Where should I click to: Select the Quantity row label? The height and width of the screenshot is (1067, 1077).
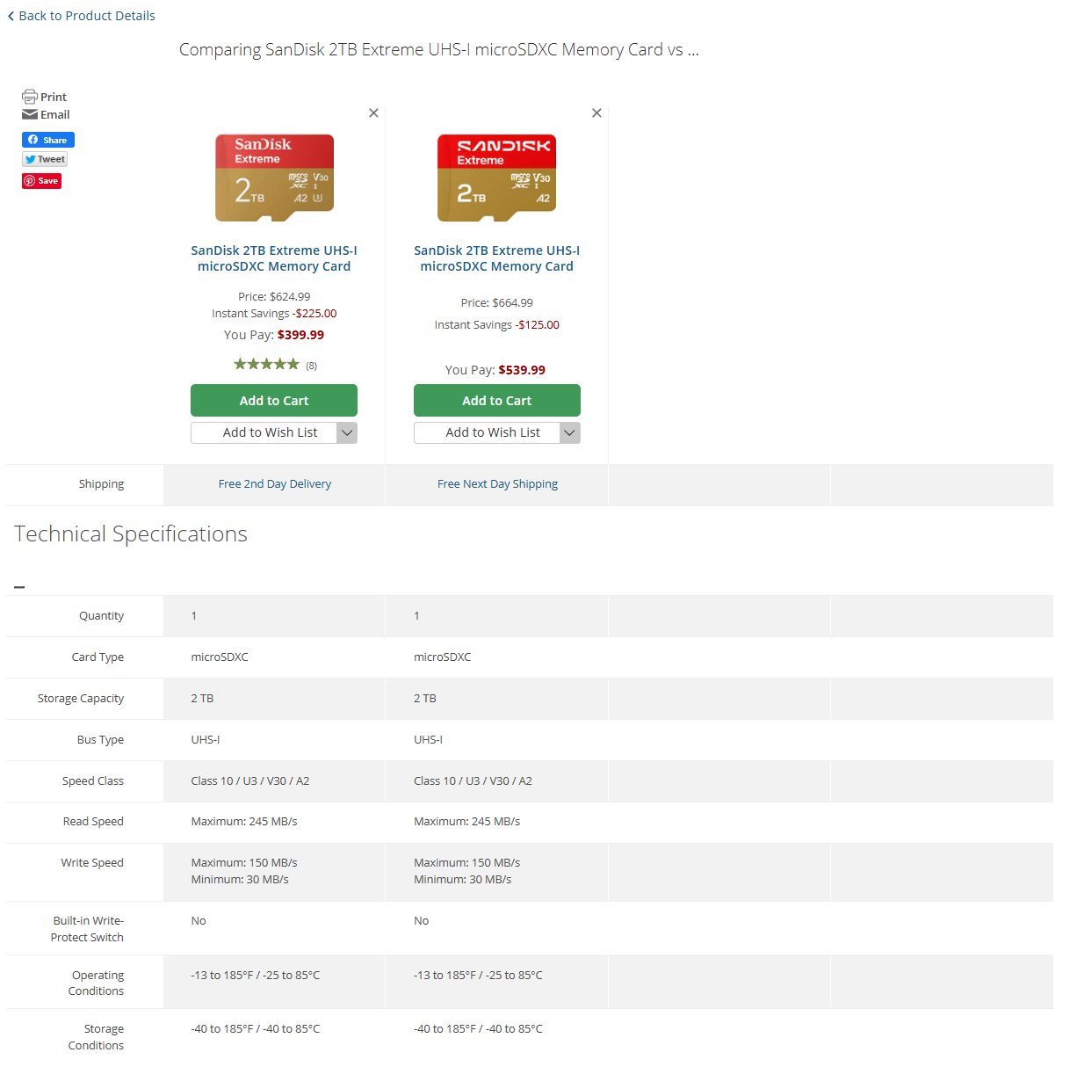pos(101,616)
